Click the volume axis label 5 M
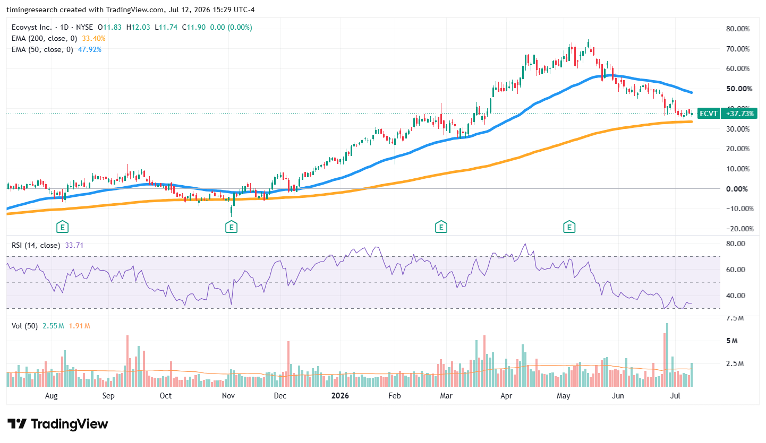The width and height of the screenshot is (766, 443). coord(732,341)
